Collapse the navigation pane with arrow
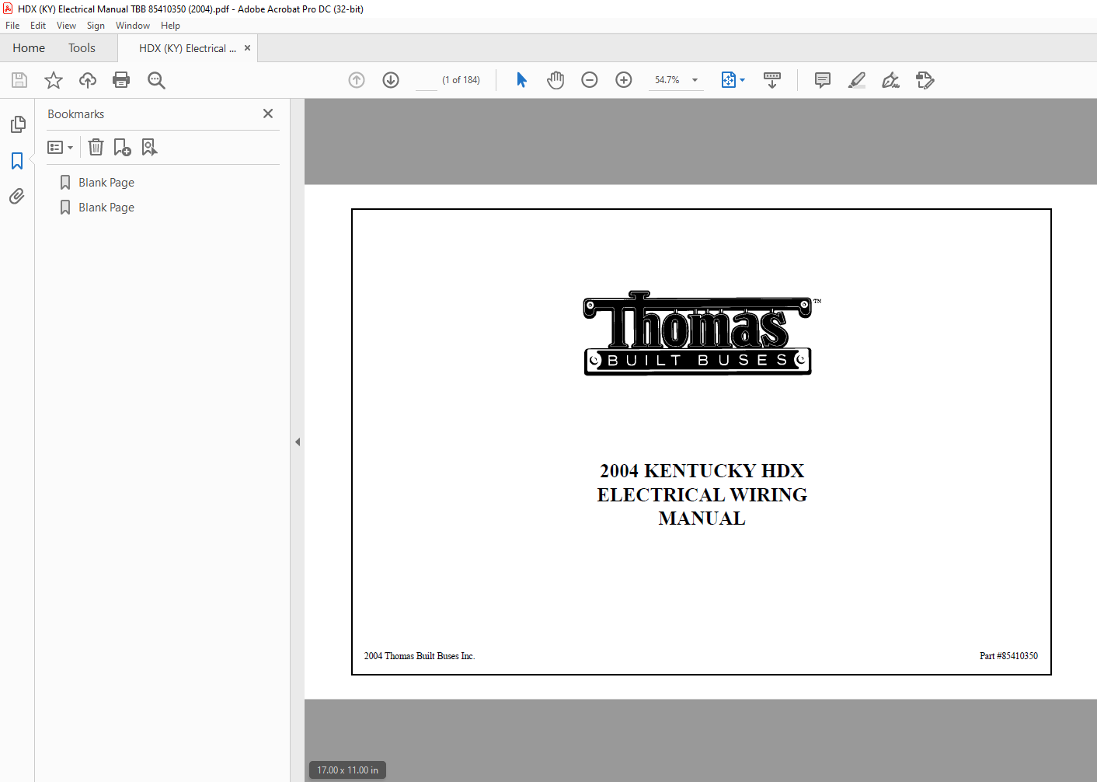The width and height of the screenshot is (1097, 782). pyautogui.click(x=298, y=442)
